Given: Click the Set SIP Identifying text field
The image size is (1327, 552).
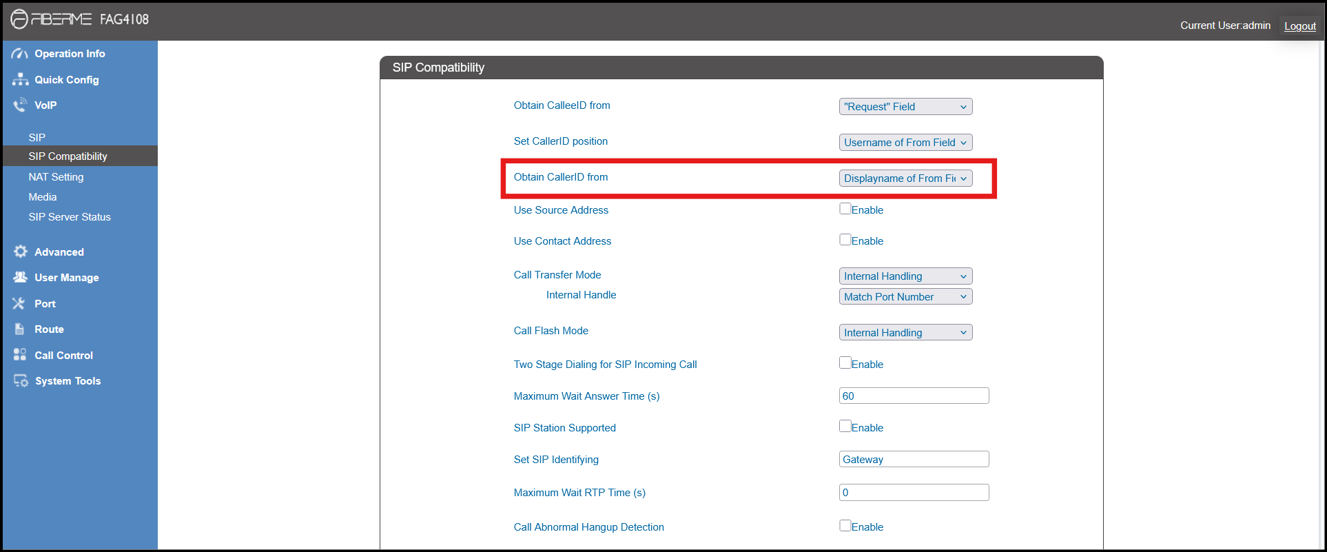Looking at the screenshot, I should 914,459.
